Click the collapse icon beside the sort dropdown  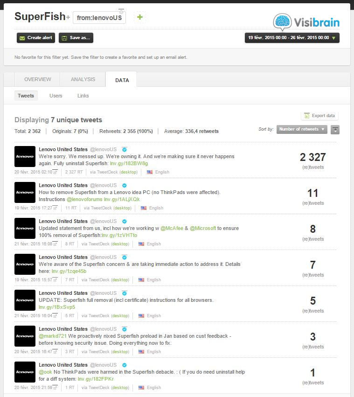tap(335, 130)
